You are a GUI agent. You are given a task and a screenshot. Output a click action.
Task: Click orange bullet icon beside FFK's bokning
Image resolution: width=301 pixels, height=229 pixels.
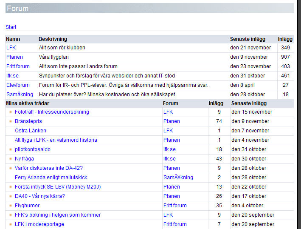[11, 215]
